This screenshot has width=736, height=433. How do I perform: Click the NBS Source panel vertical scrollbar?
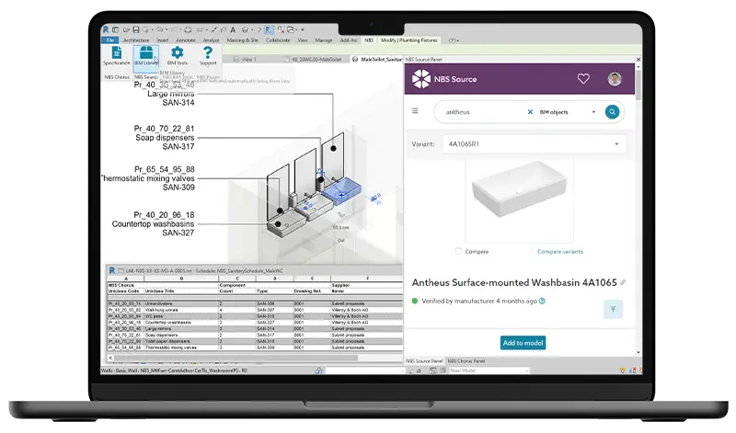click(638, 84)
